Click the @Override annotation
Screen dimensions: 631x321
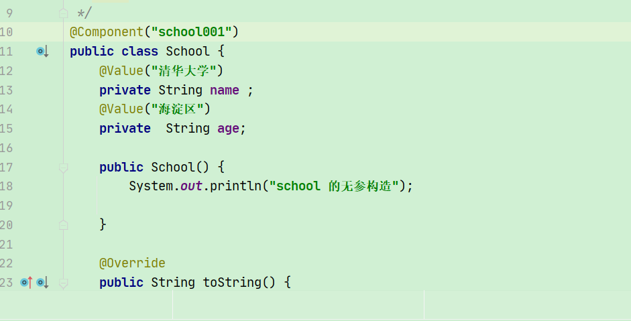tap(132, 263)
